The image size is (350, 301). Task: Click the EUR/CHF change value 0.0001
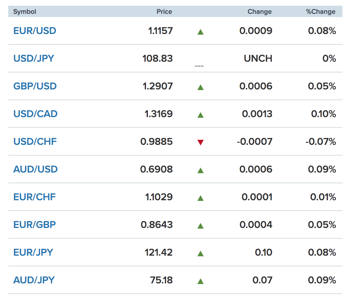pyautogui.click(x=257, y=197)
